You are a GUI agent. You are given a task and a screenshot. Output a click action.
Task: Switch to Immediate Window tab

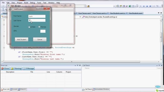tap(101, 89)
